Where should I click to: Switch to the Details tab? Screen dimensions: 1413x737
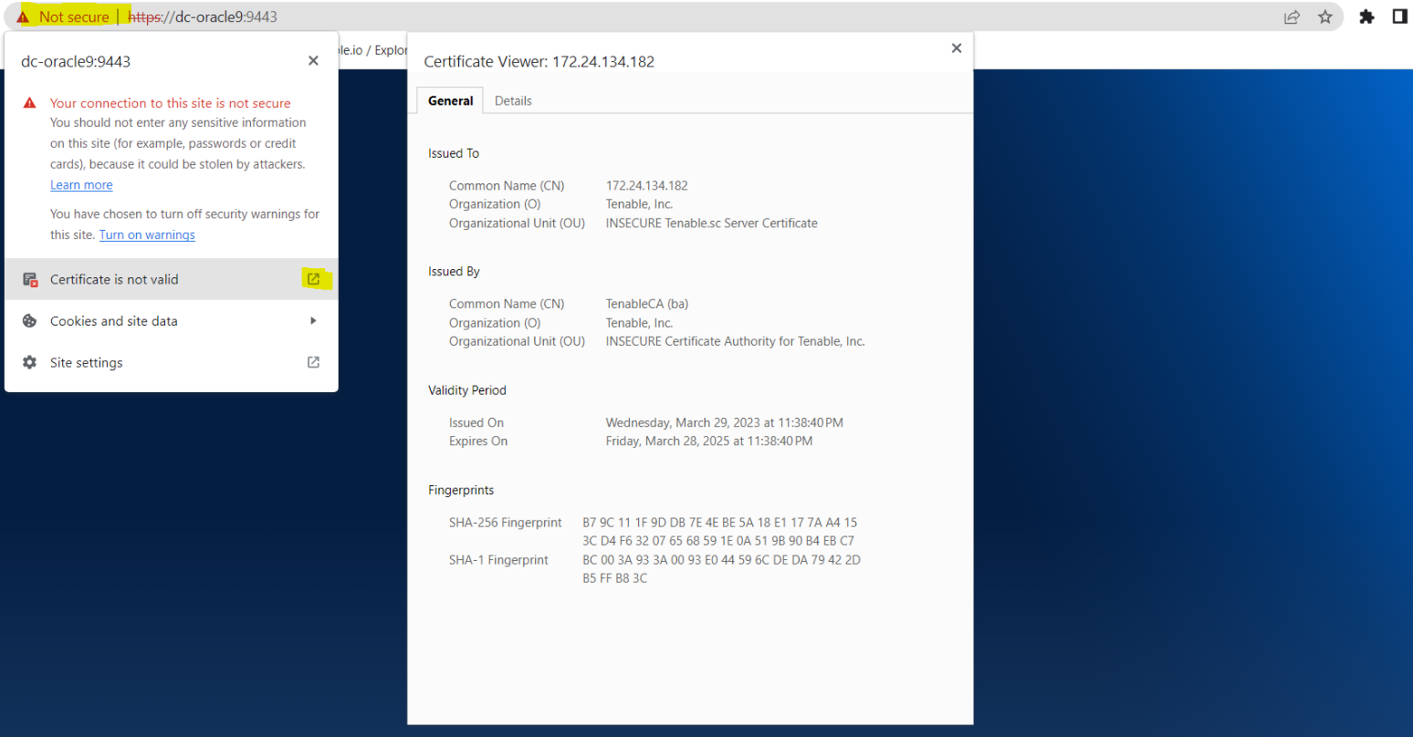pyautogui.click(x=513, y=101)
